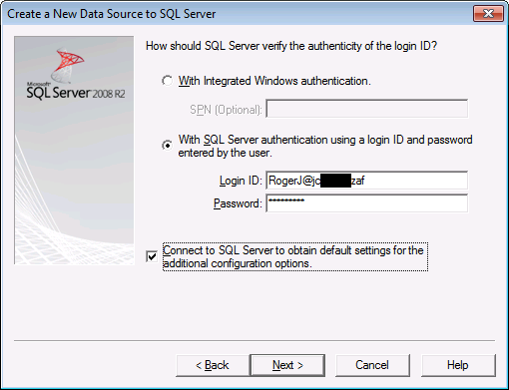The image size is (509, 390).
Task: Focus the Password input field
Action: (367, 203)
